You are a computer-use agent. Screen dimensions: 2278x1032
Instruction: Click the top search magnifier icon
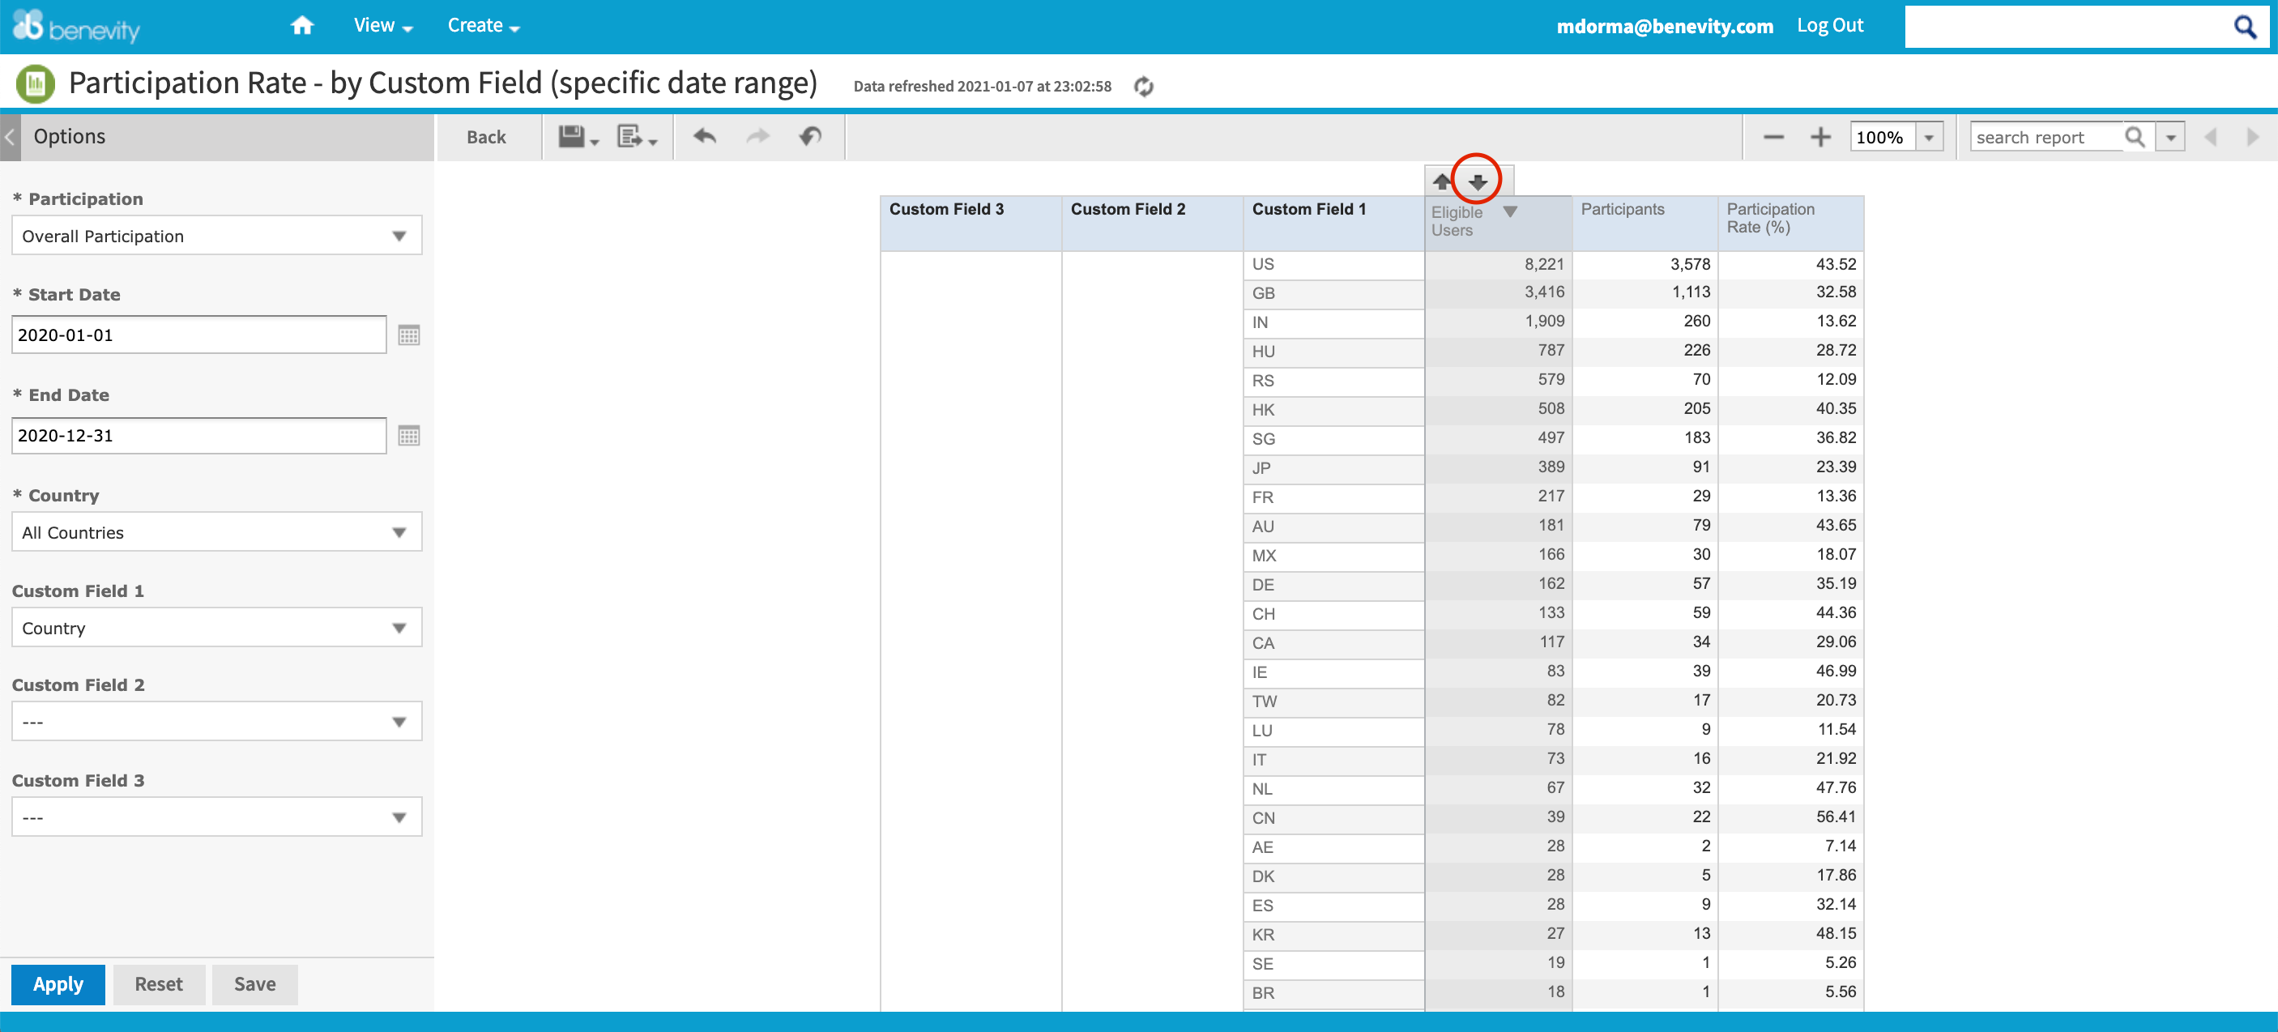point(2245,27)
